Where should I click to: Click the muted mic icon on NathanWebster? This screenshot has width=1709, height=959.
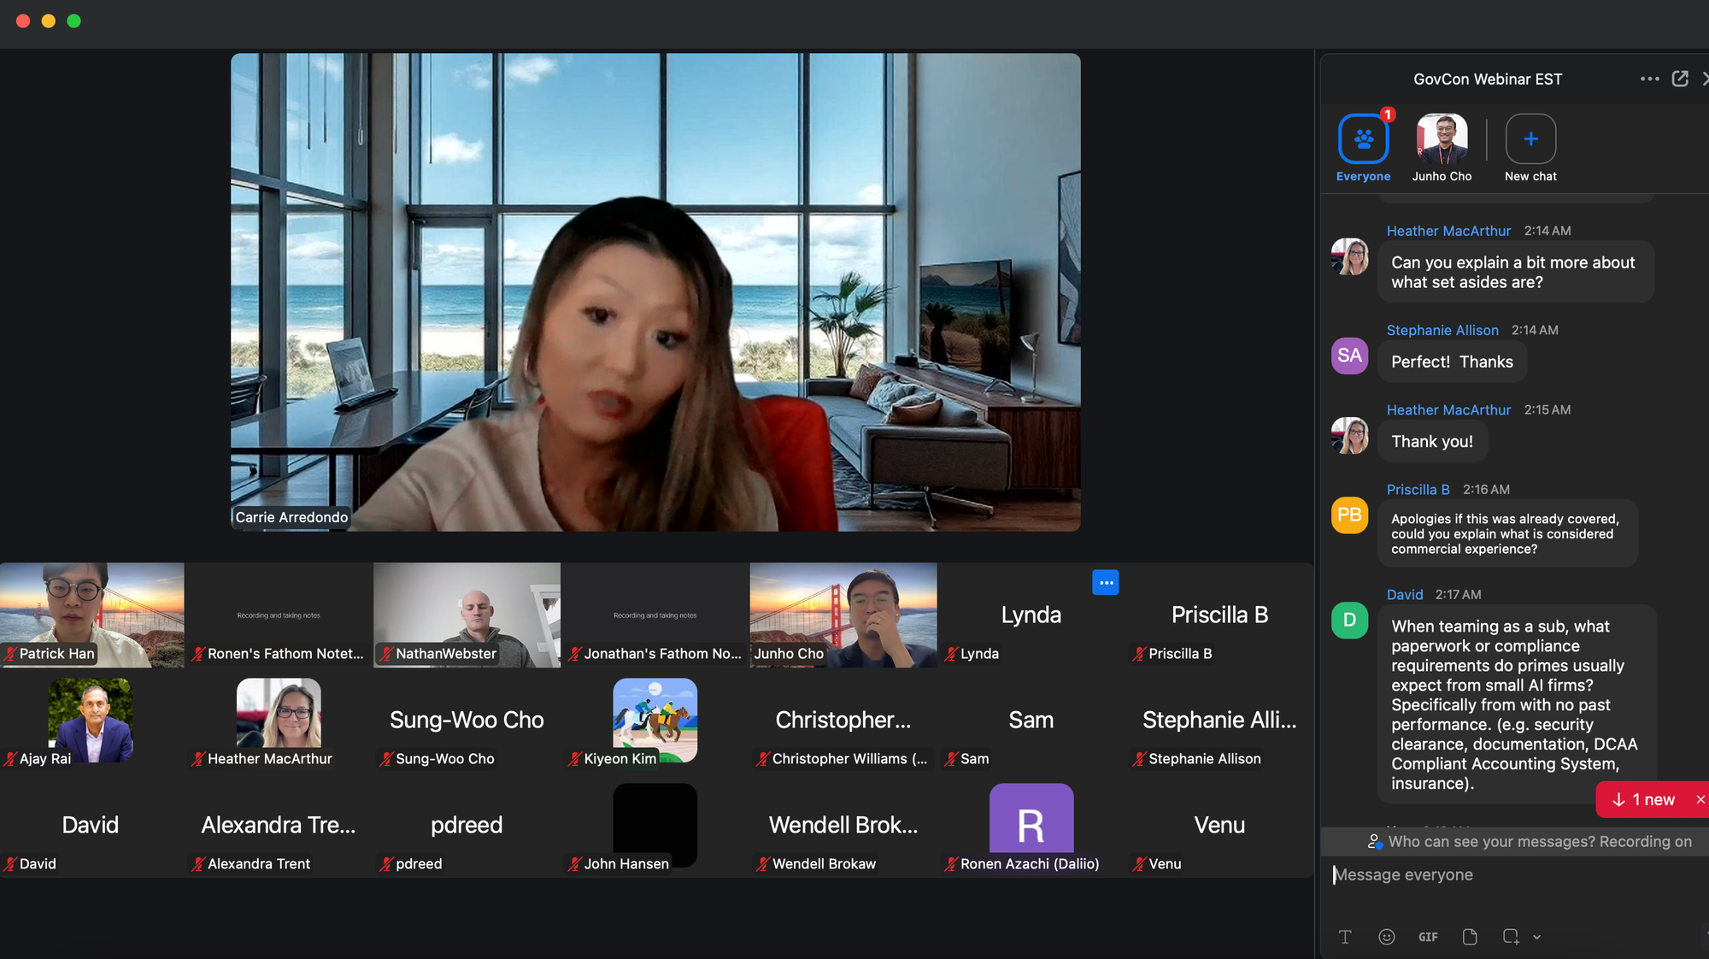pos(386,654)
